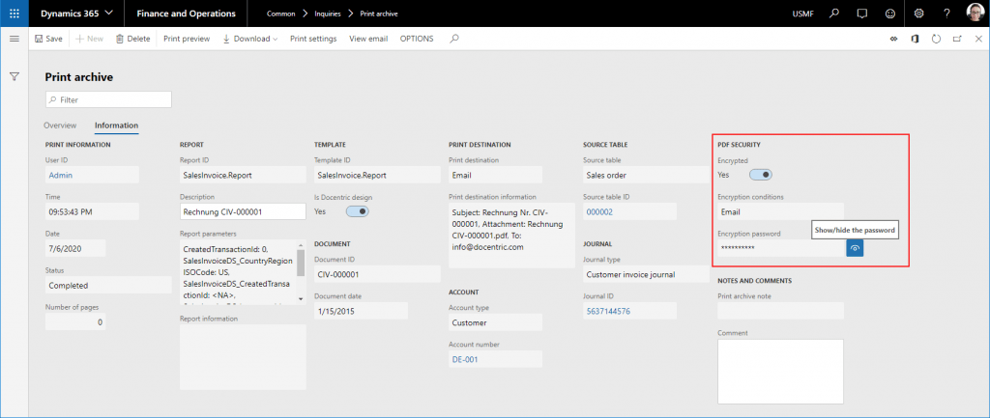The width and height of the screenshot is (990, 418).
Task: Click the Status value Completed
Action: pyautogui.click(x=108, y=285)
